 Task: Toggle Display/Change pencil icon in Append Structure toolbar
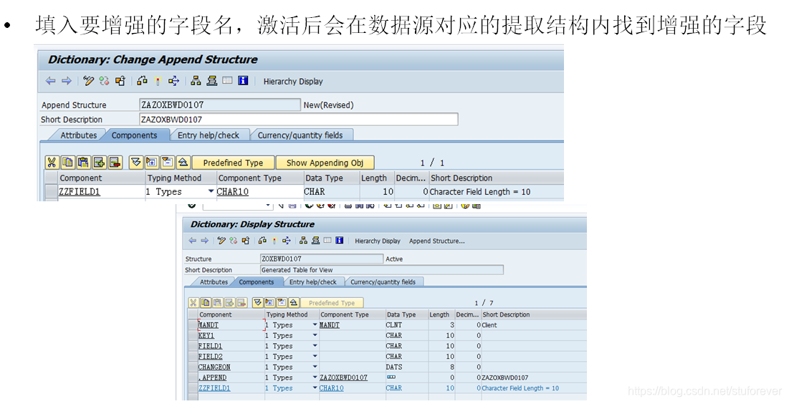click(x=89, y=81)
